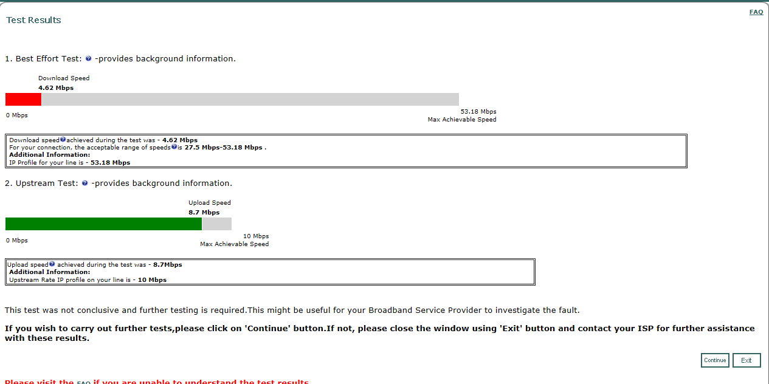Click grey unfilled part of download bar
The height and width of the screenshot is (384, 769).
[249, 100]
